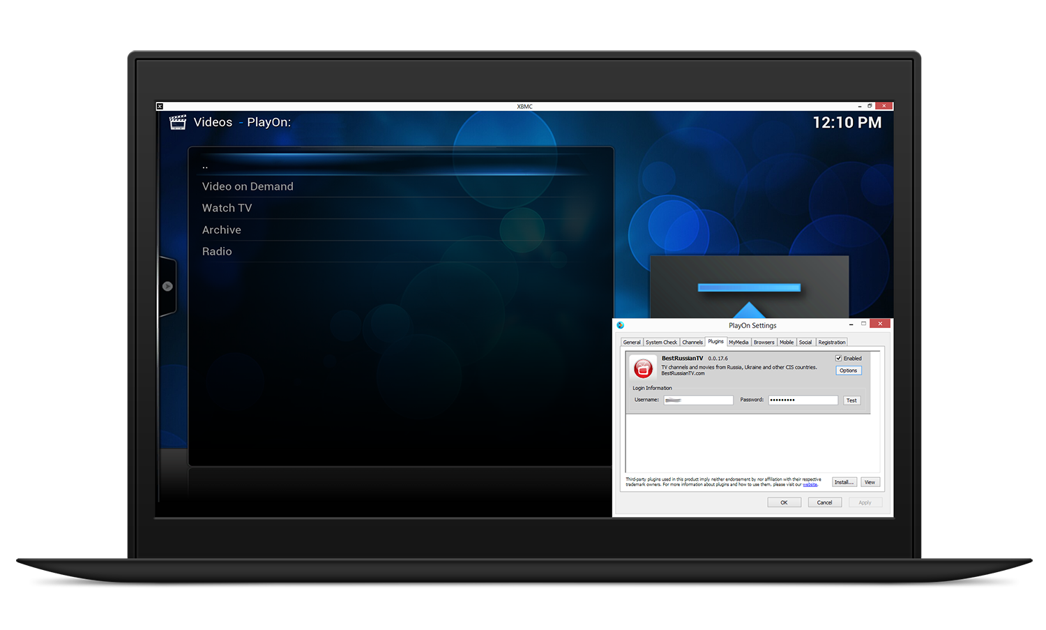
Task: Click the Install... button
Action: pos(844,482)
